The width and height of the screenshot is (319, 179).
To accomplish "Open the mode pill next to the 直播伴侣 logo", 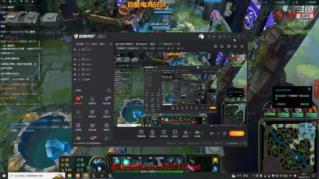I will [x=101, y=36].
